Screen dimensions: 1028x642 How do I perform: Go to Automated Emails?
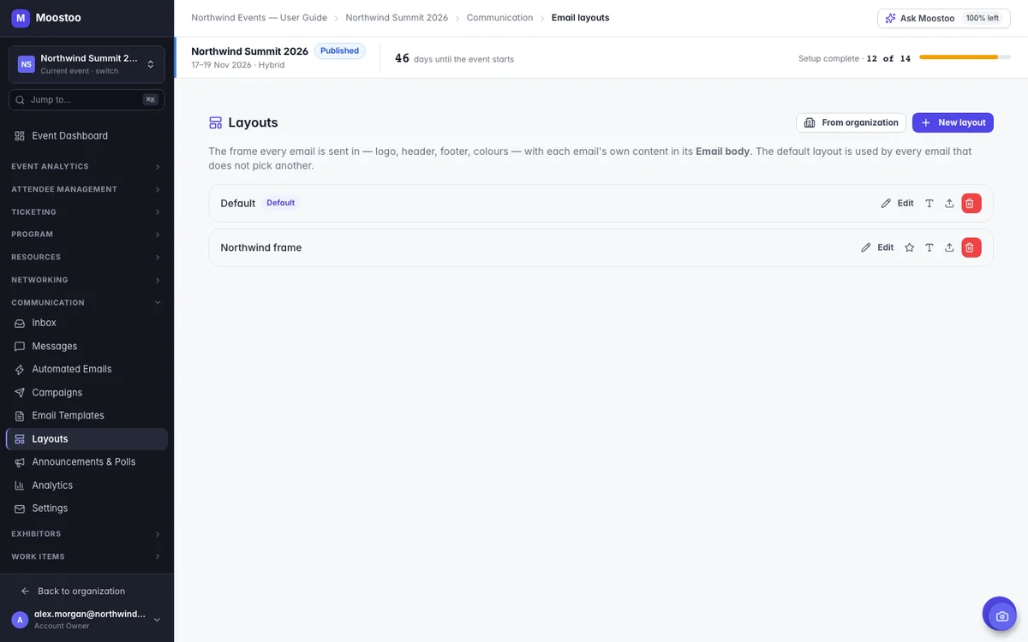pos(86,369)
